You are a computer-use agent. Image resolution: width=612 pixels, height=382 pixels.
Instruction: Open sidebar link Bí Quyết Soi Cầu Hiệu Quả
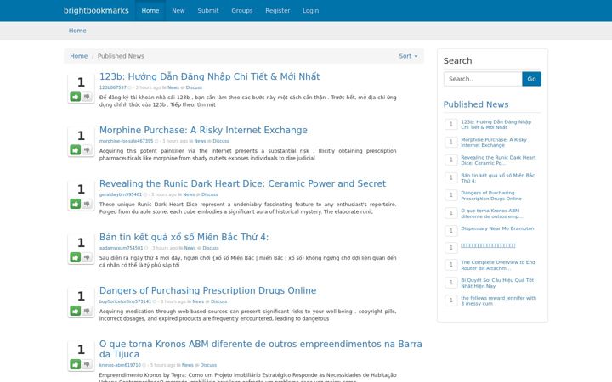coord(497,283)
